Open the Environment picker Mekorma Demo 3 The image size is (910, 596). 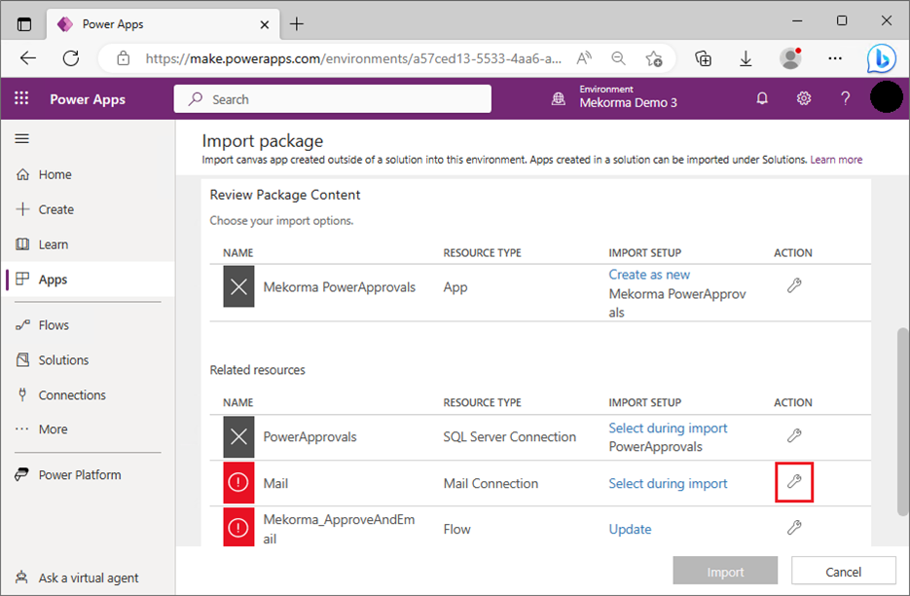(628, 98)
